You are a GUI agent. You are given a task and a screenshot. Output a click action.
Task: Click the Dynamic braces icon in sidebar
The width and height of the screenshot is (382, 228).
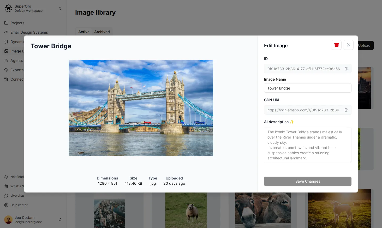tap(6, 42)
